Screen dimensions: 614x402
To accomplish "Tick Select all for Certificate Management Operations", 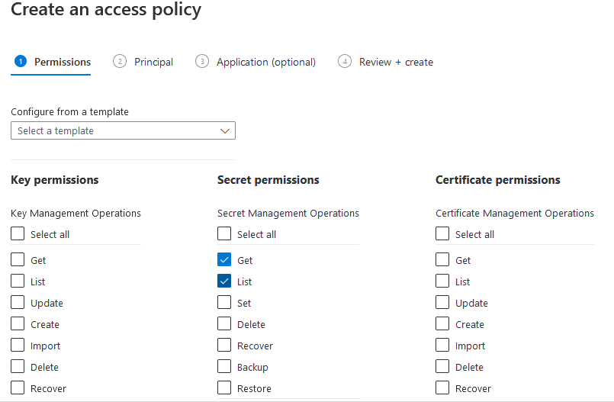I will coord(442,233).
